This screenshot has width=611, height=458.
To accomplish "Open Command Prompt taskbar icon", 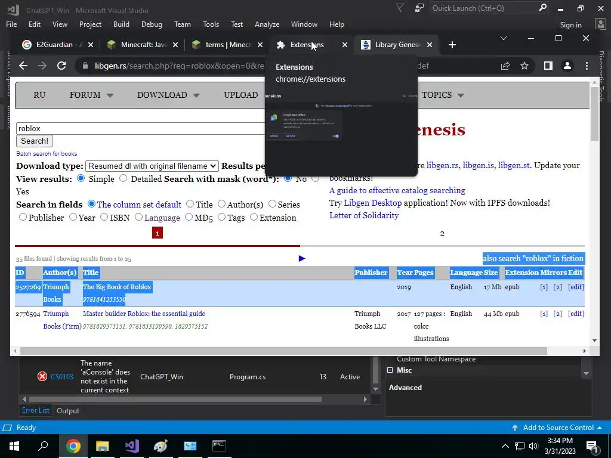I will (219, 446).
